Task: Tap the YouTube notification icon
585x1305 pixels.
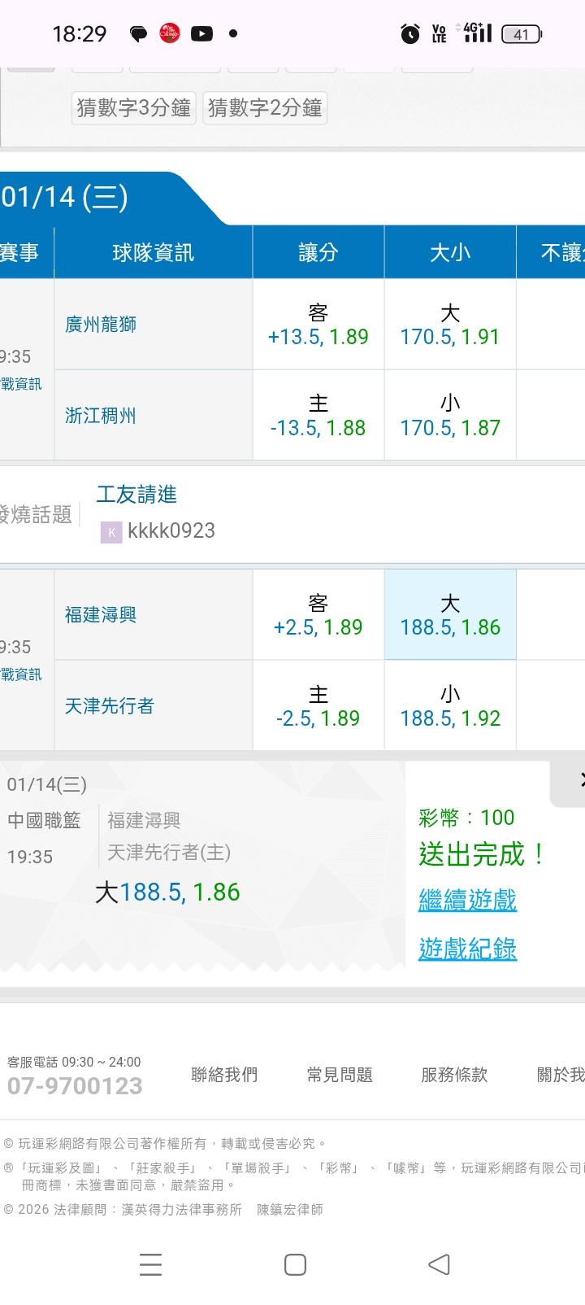Action: click(201, 34)
